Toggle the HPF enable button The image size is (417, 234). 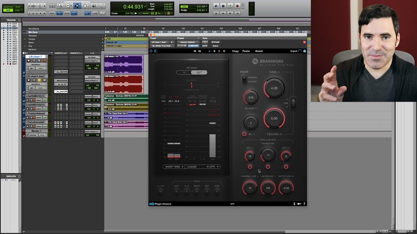pos(250,167)
